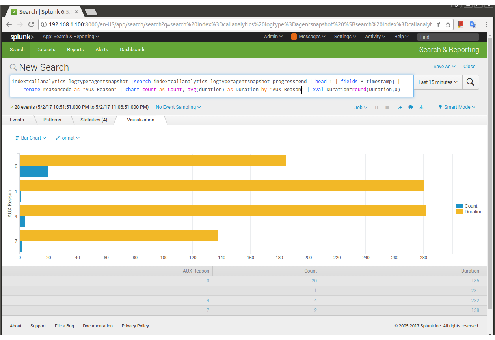This screenshot has width=495, height=340.
Task: Toggle Duration series in chart legend
Action: [x=469, y=212]
